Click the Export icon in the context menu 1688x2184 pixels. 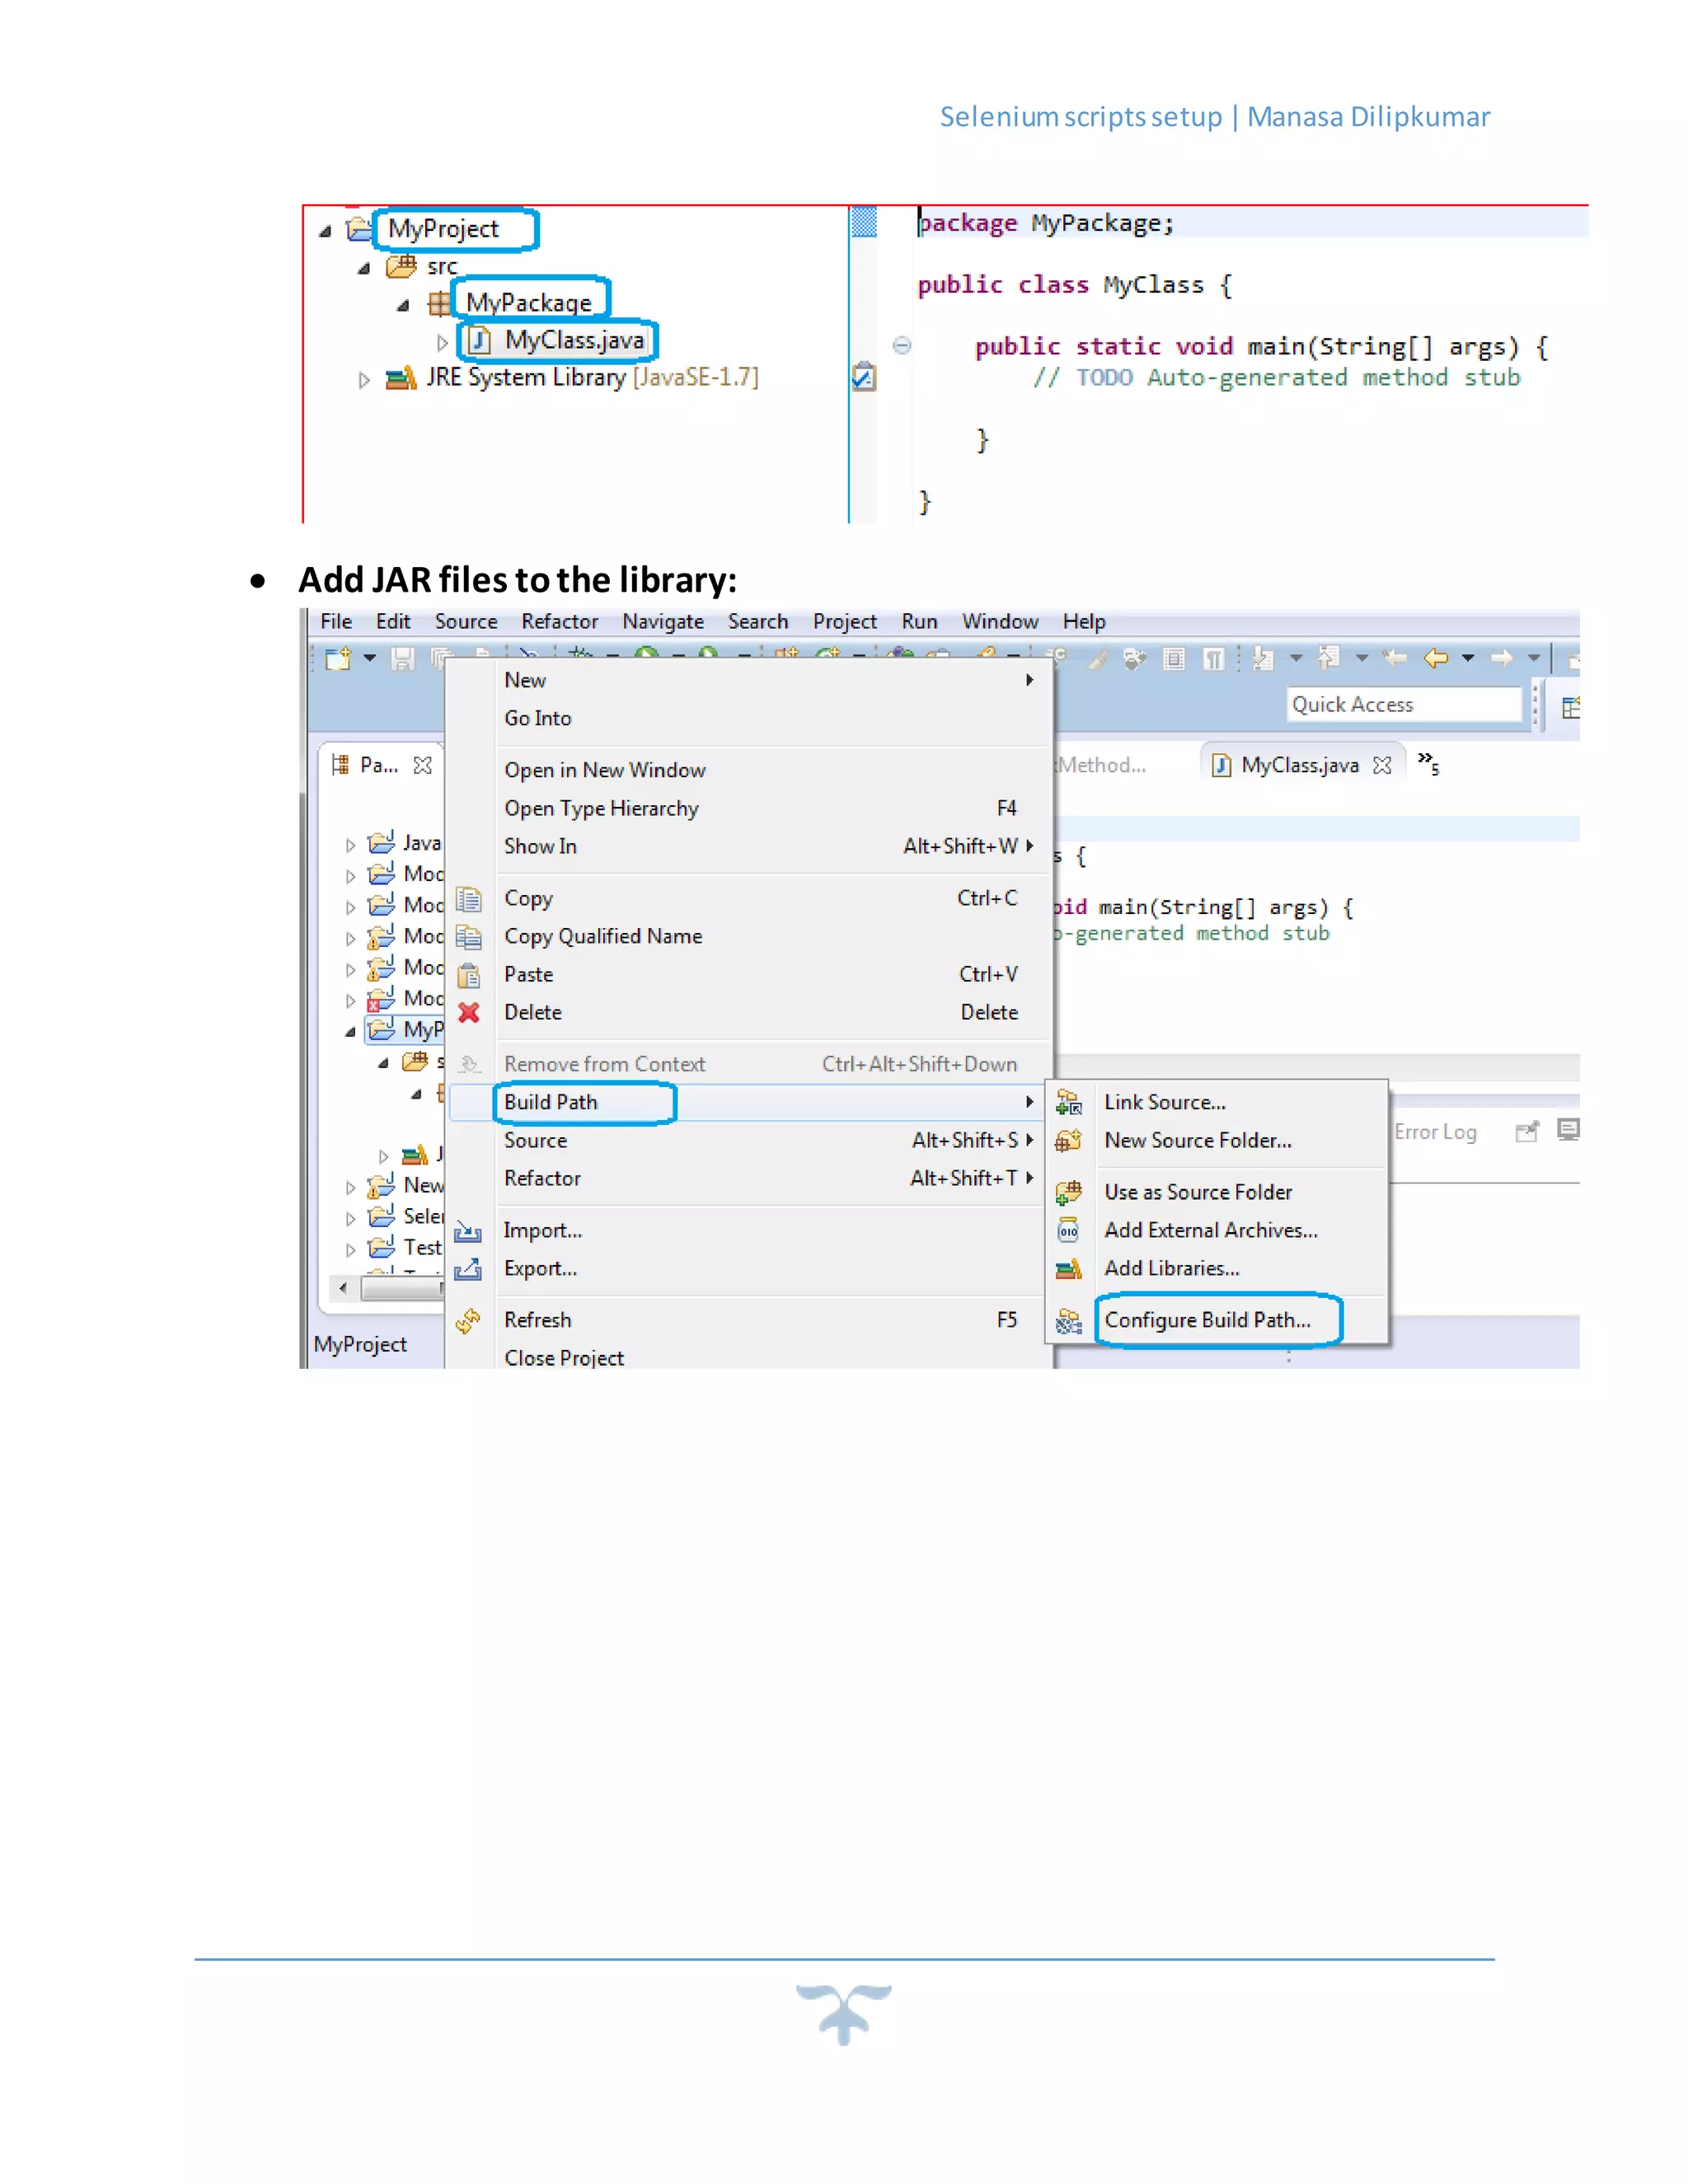[468, 1269]
